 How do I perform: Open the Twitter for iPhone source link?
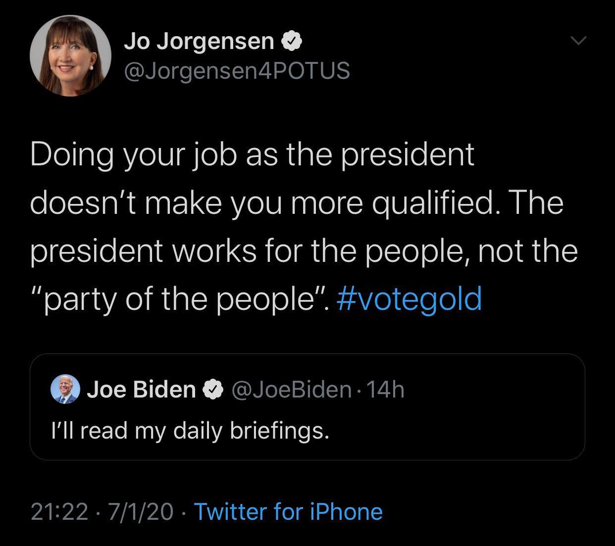click(x=288, y=511)
